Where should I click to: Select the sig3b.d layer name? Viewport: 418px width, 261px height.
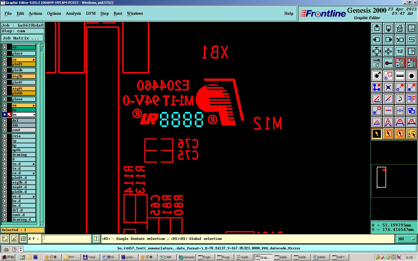[x=24, y=182]
